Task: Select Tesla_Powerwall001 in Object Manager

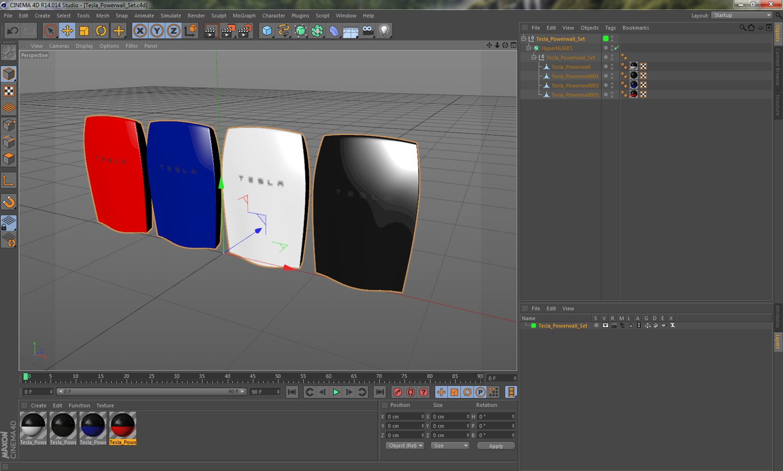Action: coord(575,76)
